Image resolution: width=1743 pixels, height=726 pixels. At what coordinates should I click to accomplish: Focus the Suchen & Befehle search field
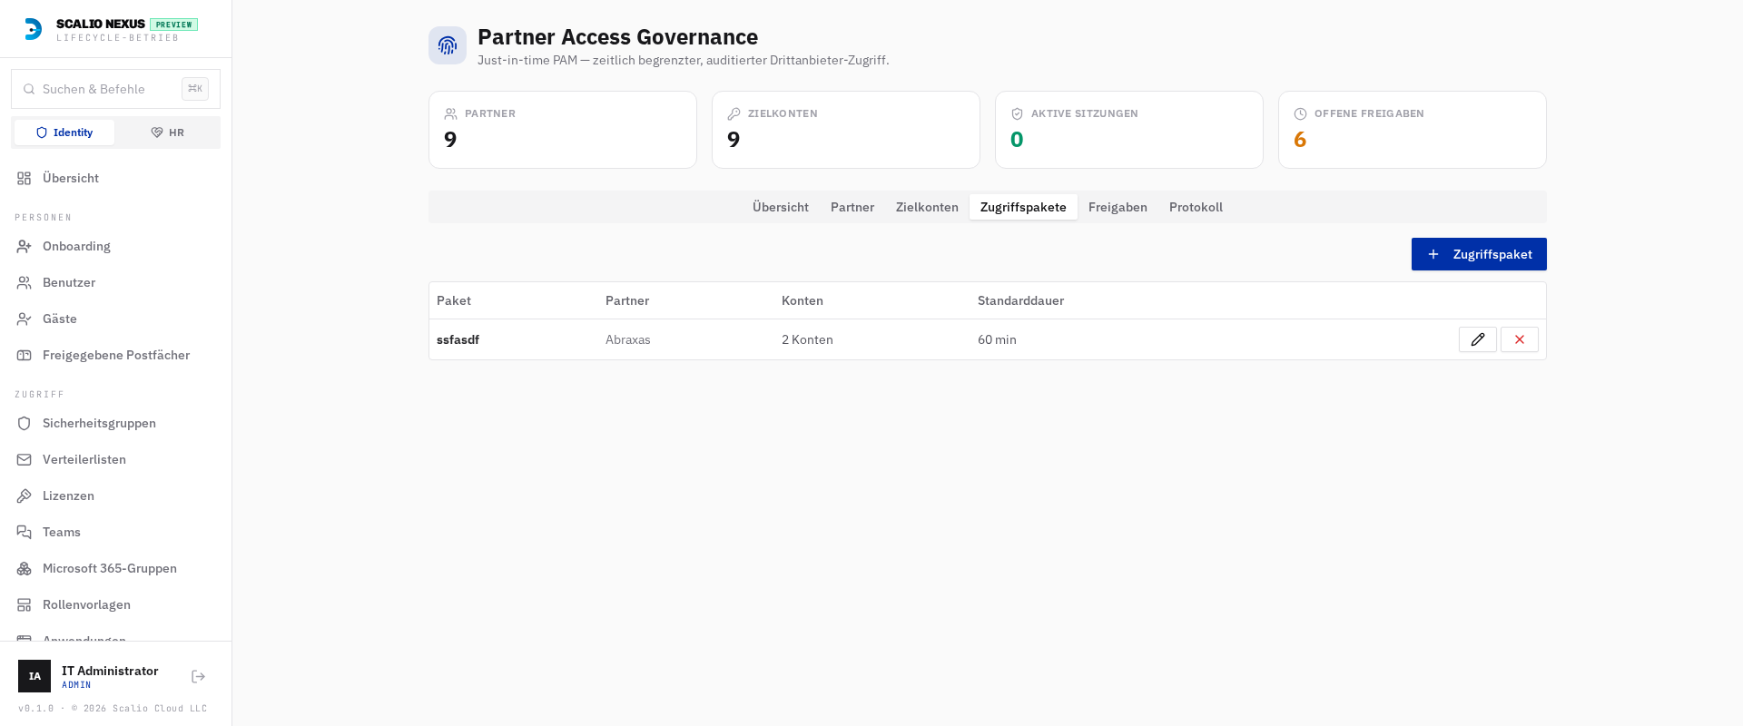point(115,89)
